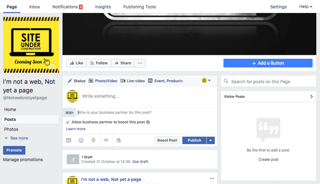Uncheck Allow business partner to boost
This screenshot has width=320, height=184.
click(68, 122)
